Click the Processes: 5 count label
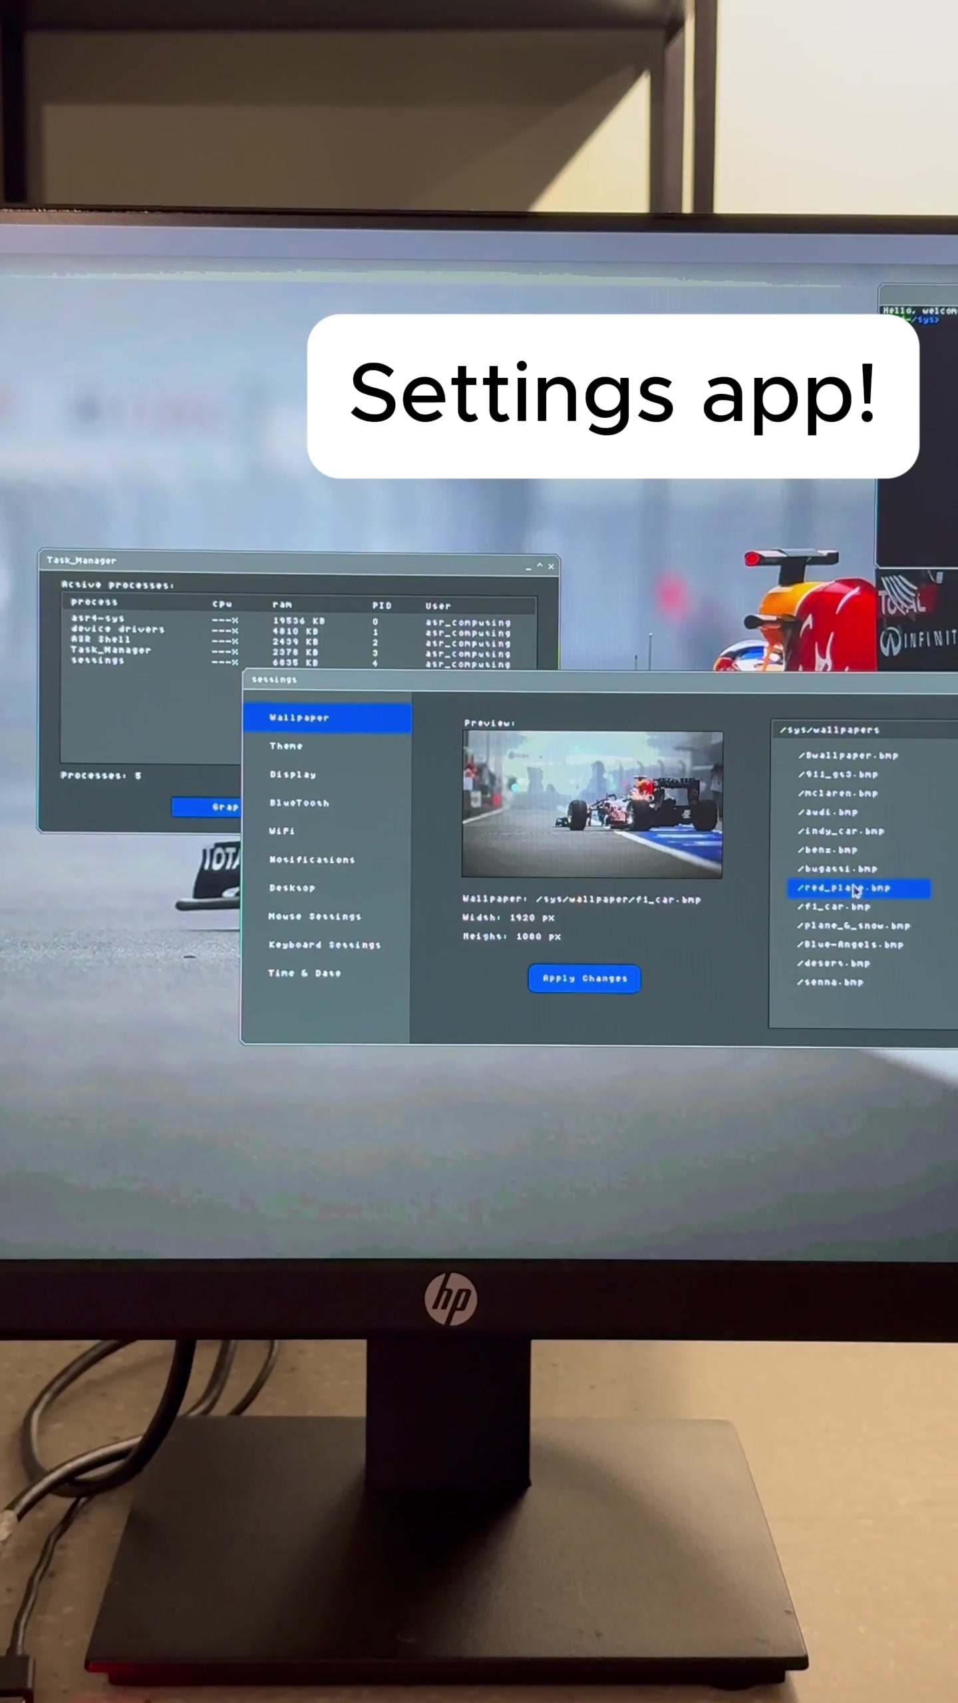This screenshot has height=1703, width=958. (100, 776)
